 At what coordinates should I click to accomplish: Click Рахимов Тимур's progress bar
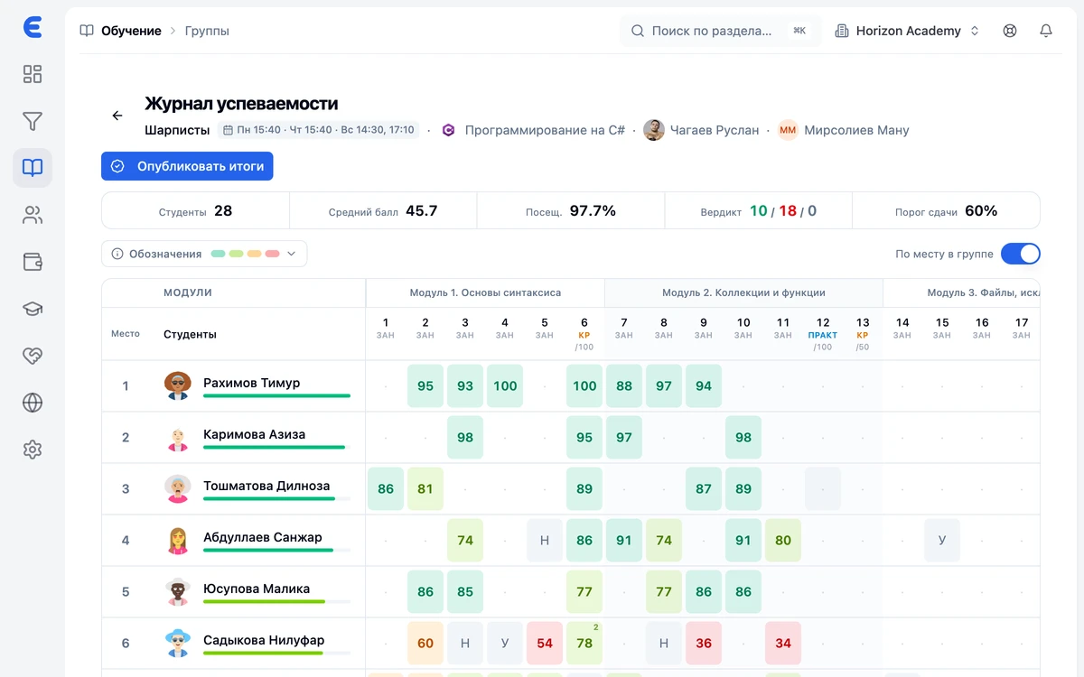pos(276,395)
